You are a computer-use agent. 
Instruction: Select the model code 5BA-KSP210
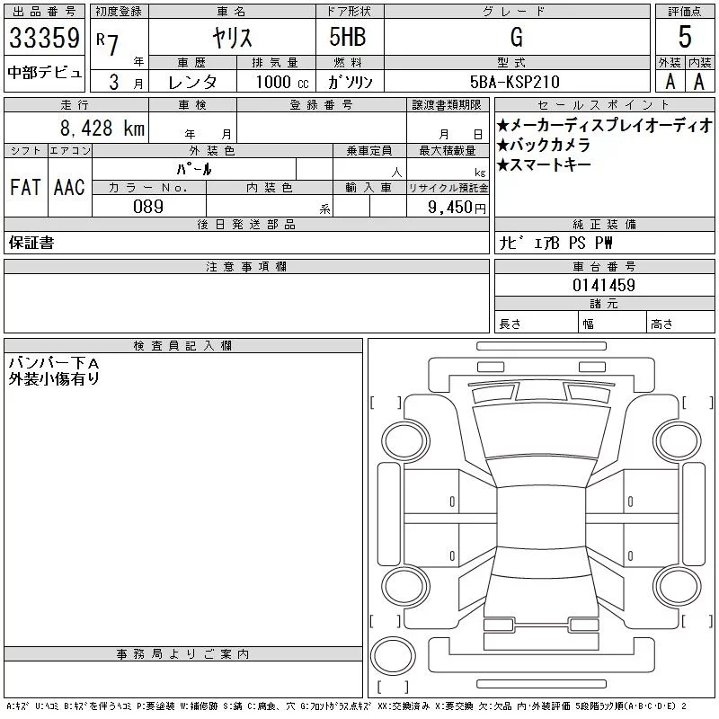pyautogui.click(x=515, y=82)
